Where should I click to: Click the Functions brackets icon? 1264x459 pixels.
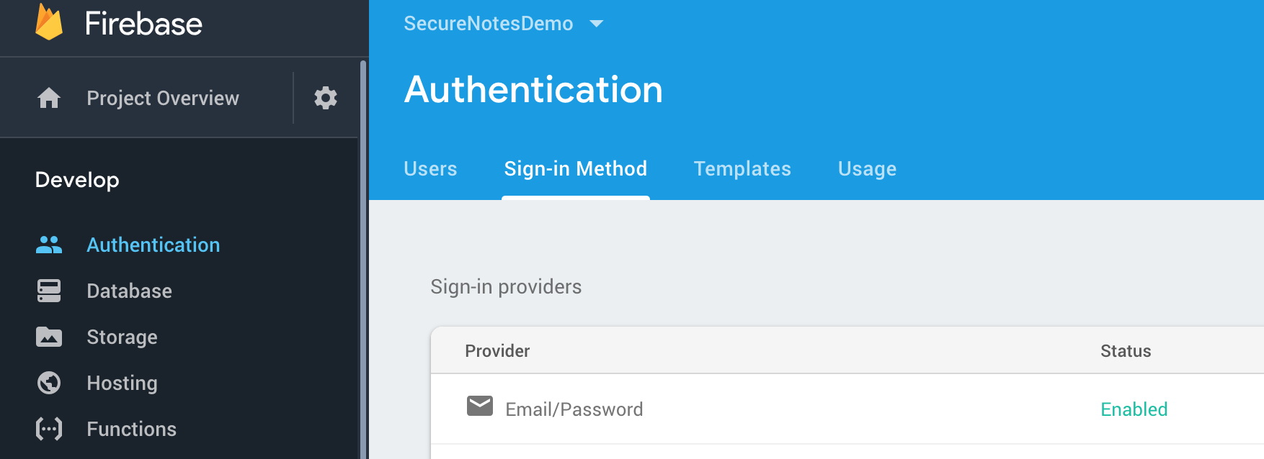pyautogui.click(x=49, y=429)
